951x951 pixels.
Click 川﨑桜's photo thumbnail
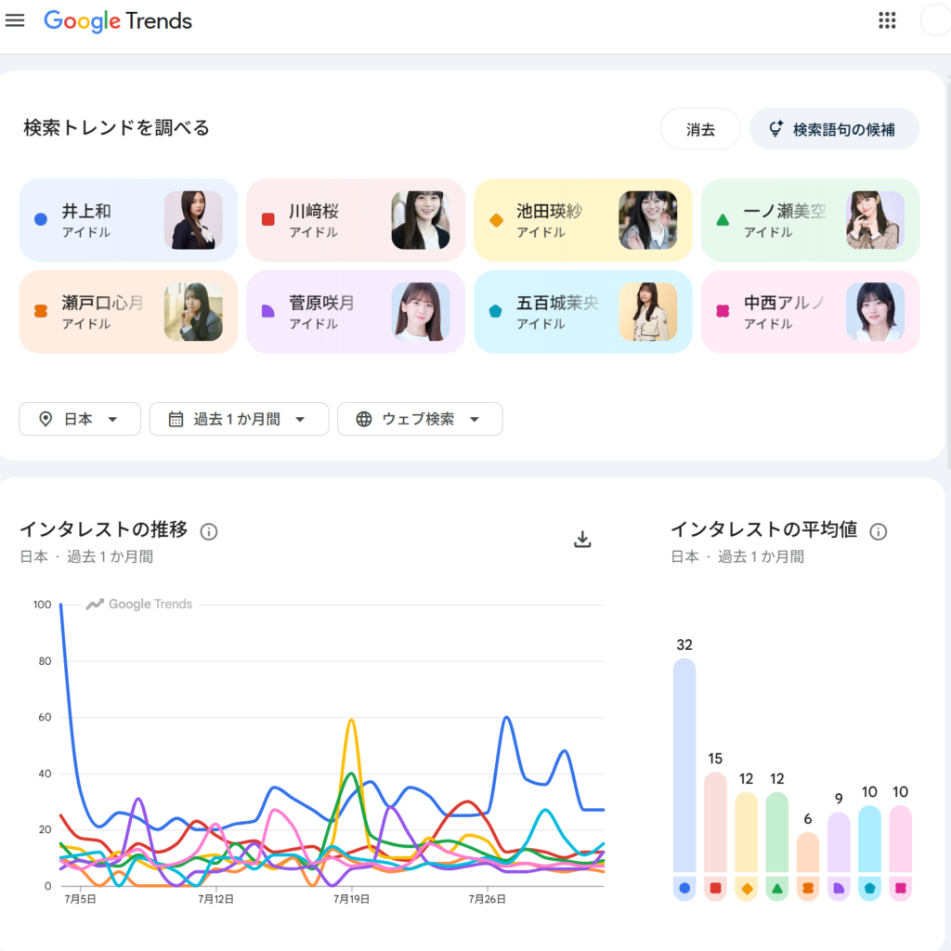(421, 220)
